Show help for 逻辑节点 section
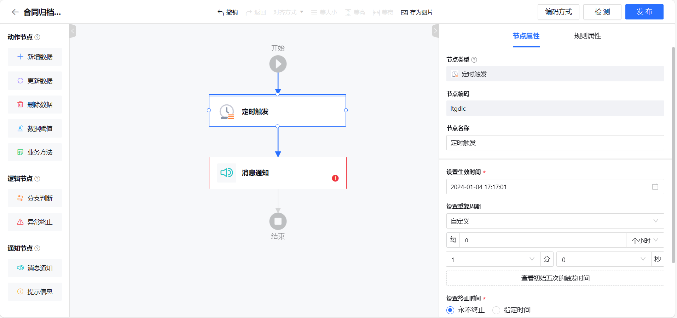677x318 pixels. [37, 179]
